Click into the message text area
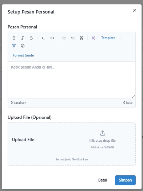Image resolution: width=143 pixels, height=191 pixels. 72,80
